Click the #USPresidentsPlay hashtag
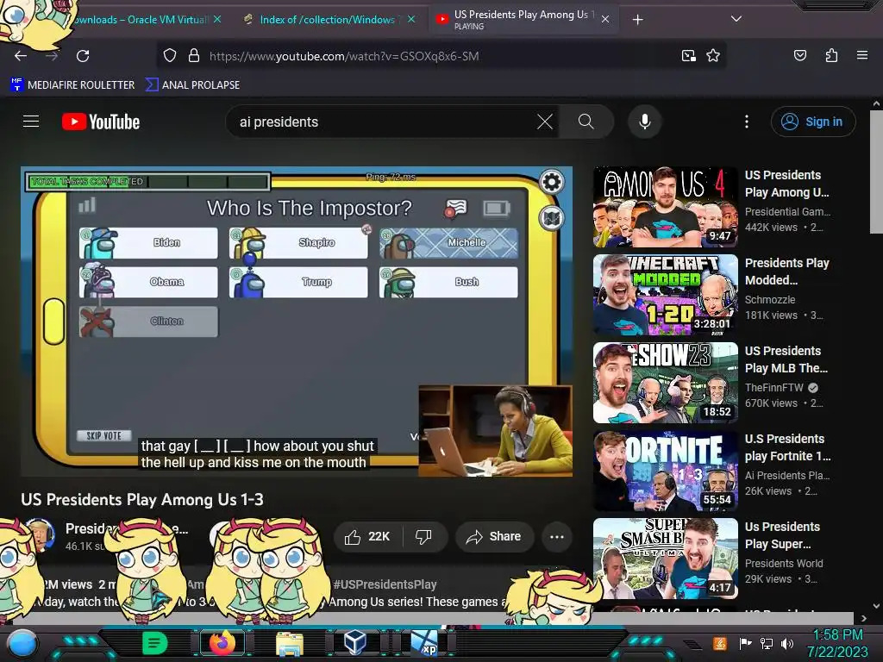 (x=385, y=584)
